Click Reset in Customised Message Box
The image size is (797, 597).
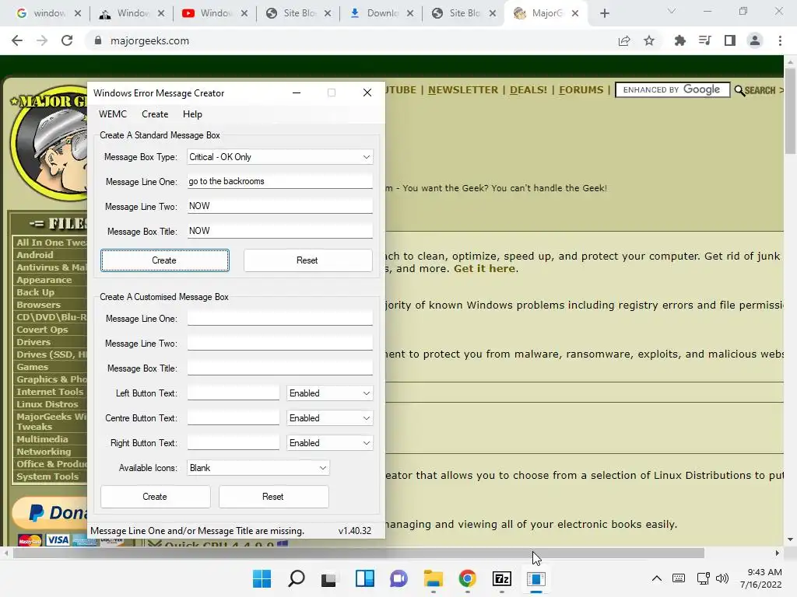pos(273,497)
